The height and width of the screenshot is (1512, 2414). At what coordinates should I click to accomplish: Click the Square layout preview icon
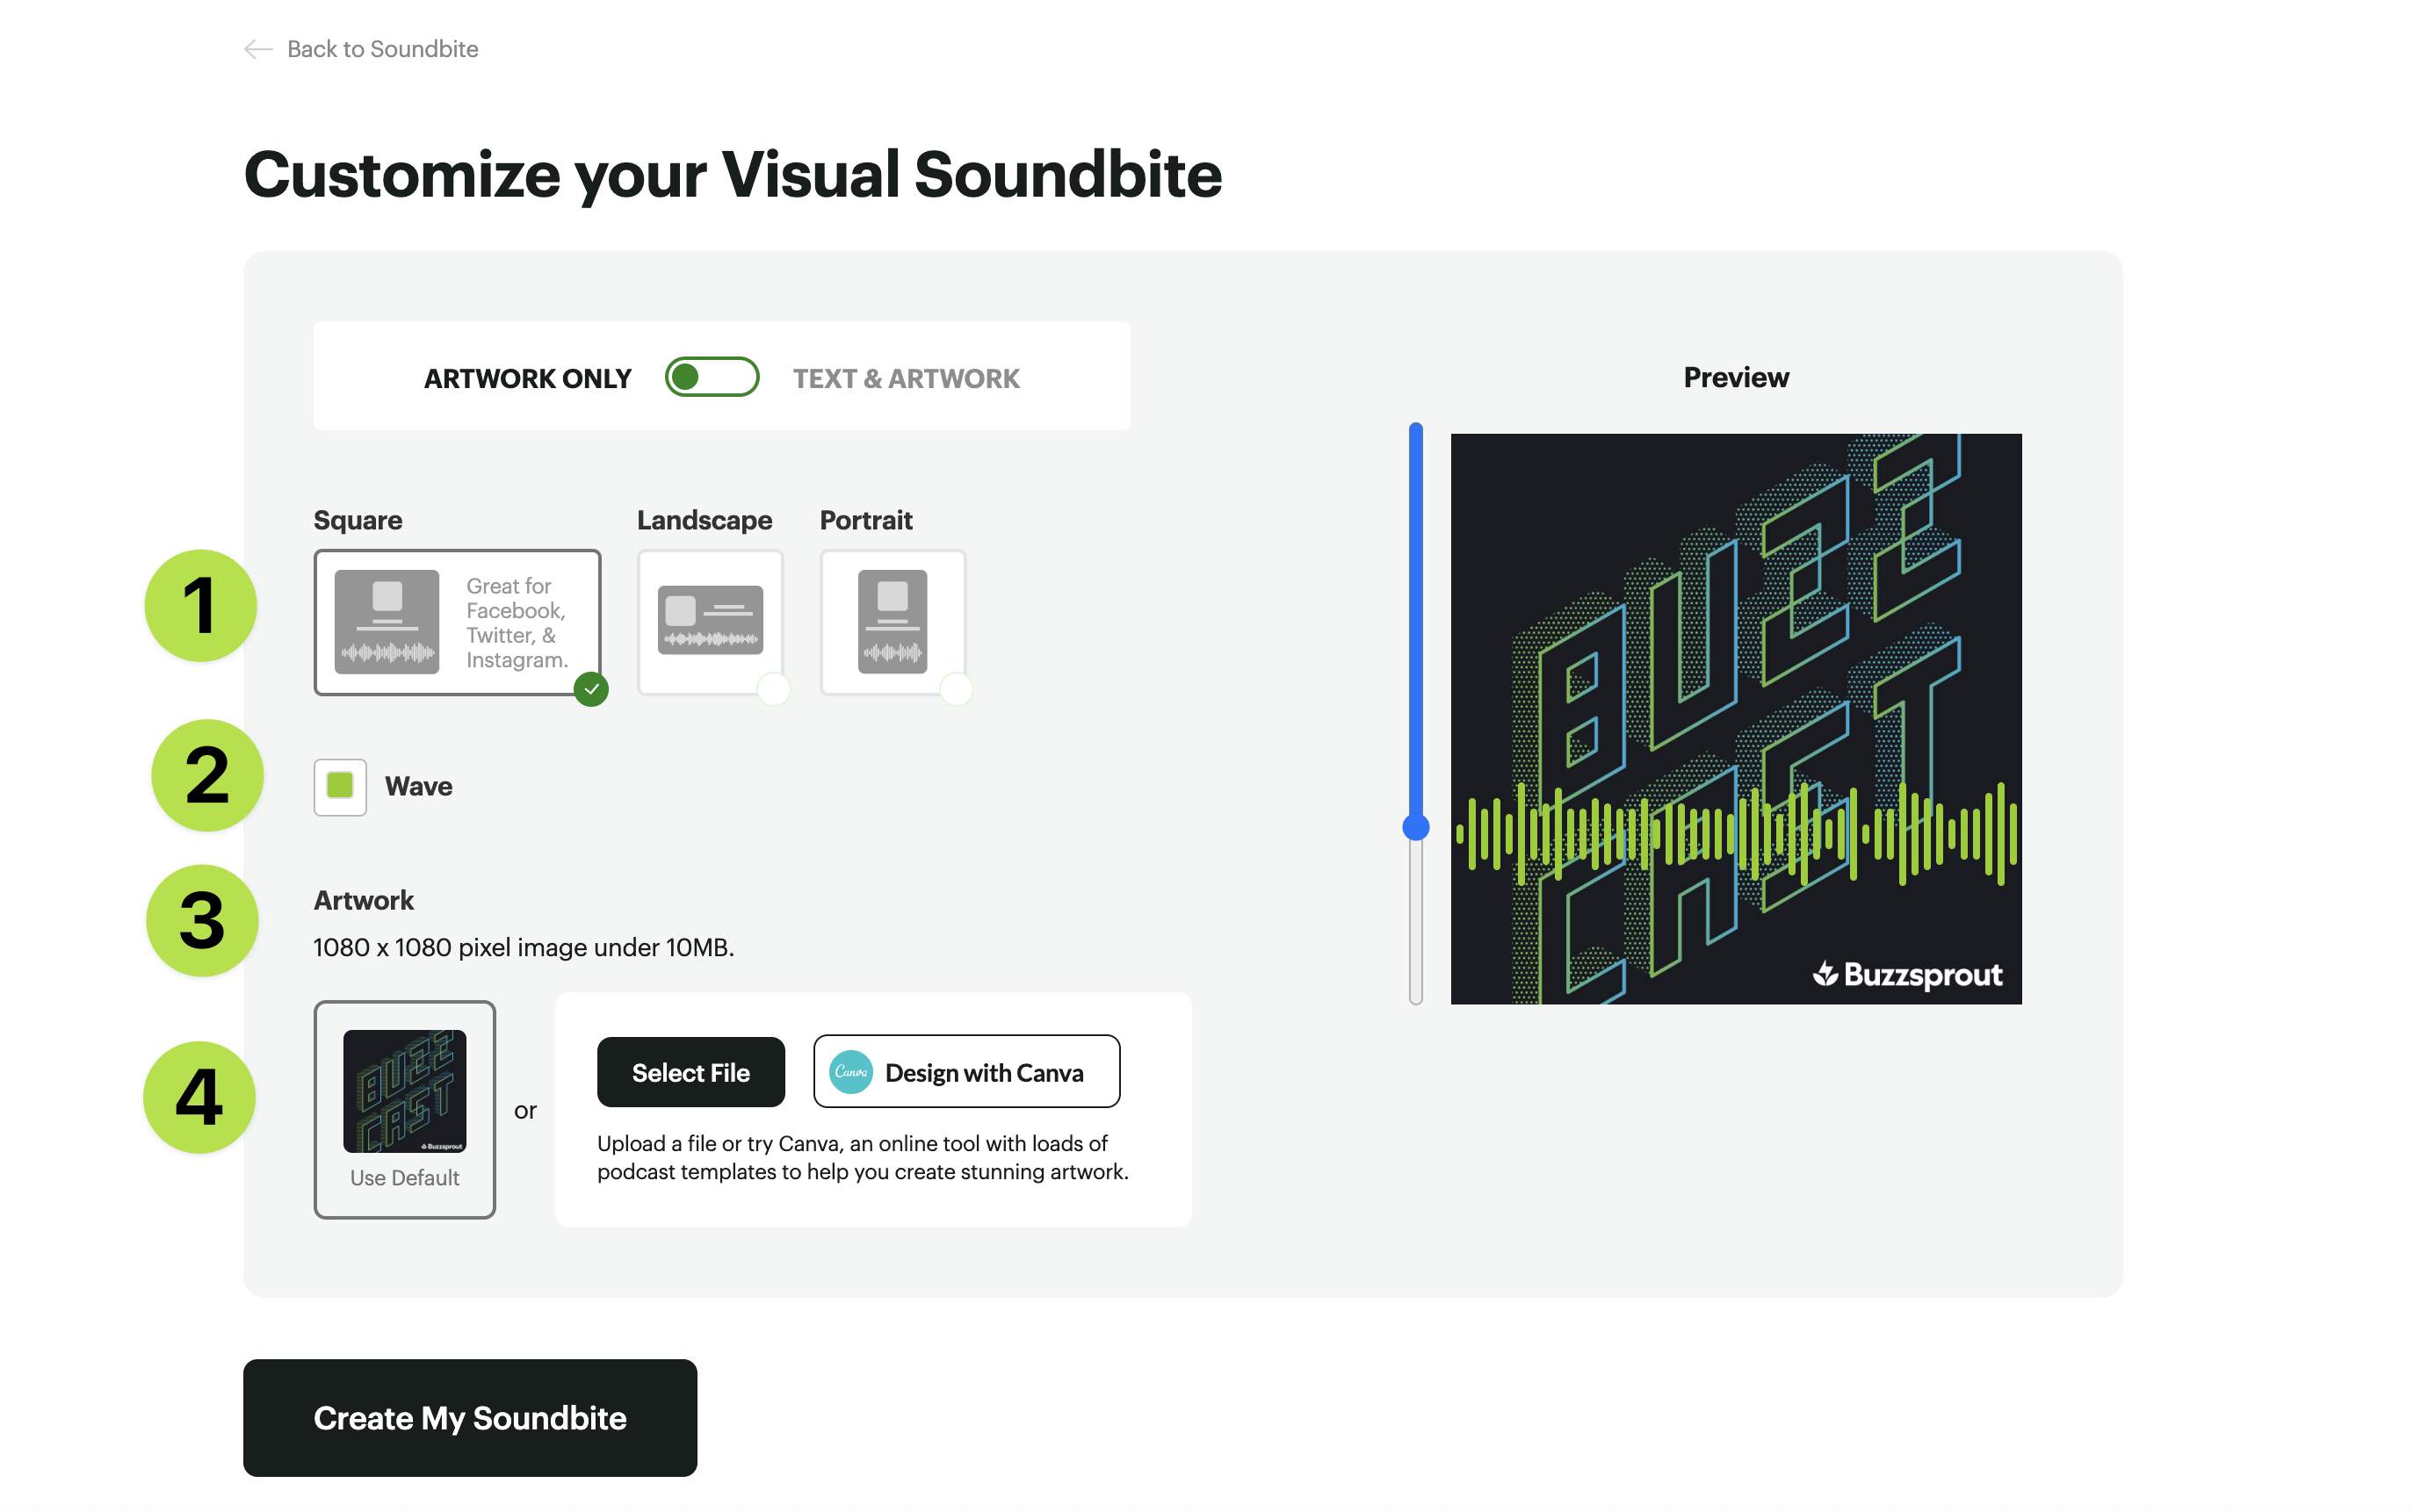387,621
